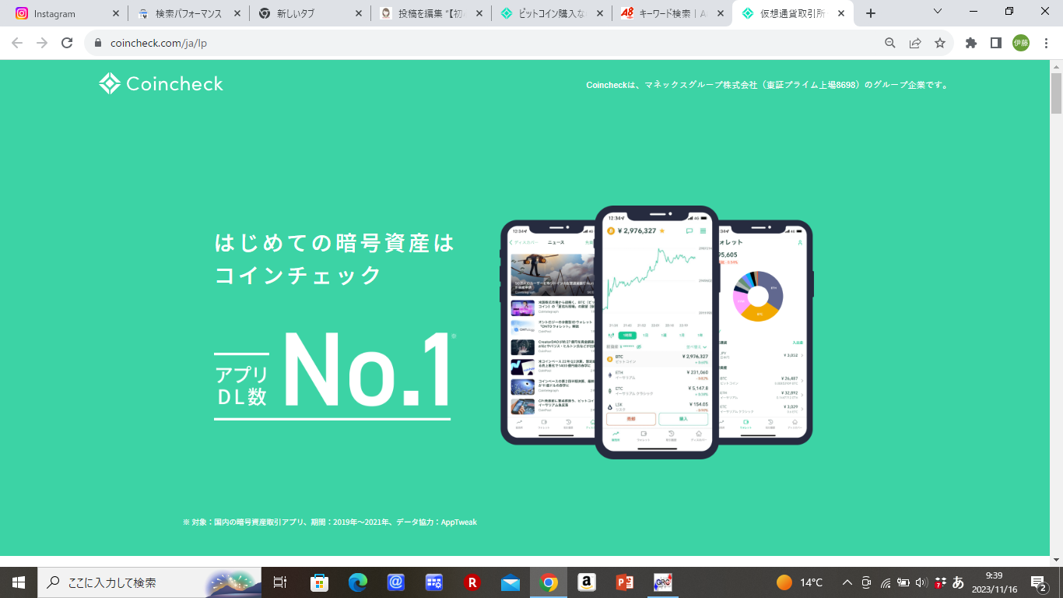
Task: Click the right phone wallet pie chart
Action: click(x=758, y=296)
